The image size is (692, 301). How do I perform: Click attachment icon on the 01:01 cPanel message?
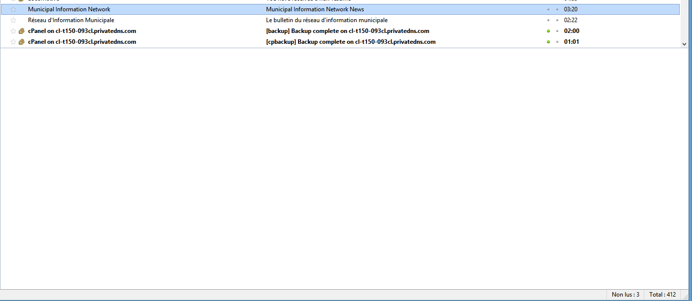tap(22, 42)
